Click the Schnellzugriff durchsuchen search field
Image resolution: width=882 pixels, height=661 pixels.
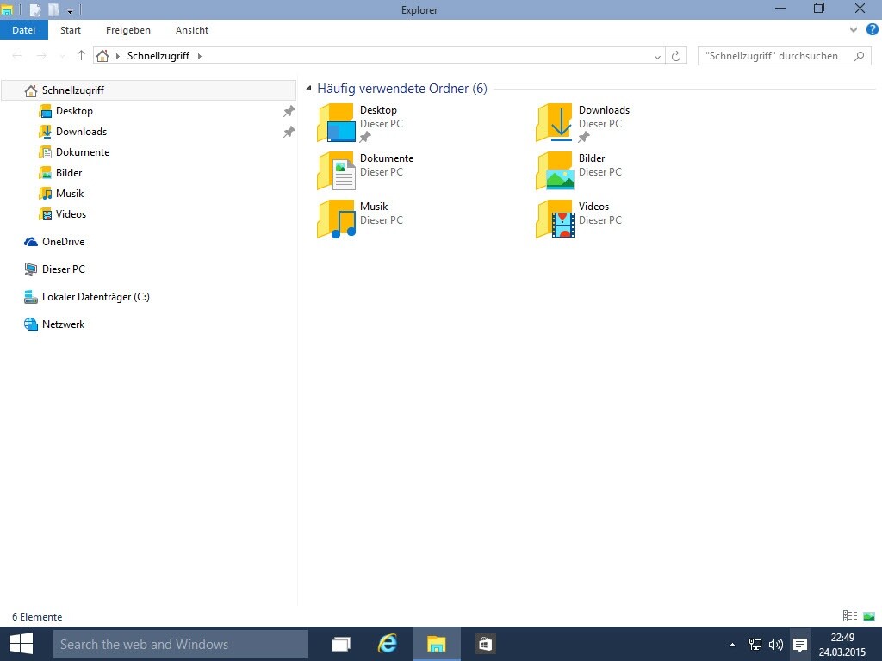click(x=773, y=56)
